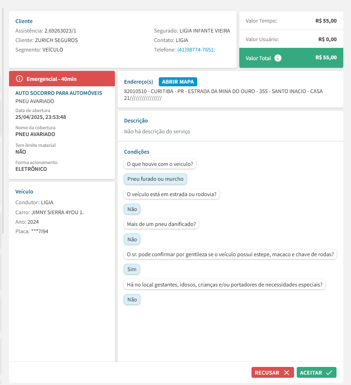Click the Curitiba address text
Image resolution: width=351 pixels, height=385 pixels.
coord(223,91)
